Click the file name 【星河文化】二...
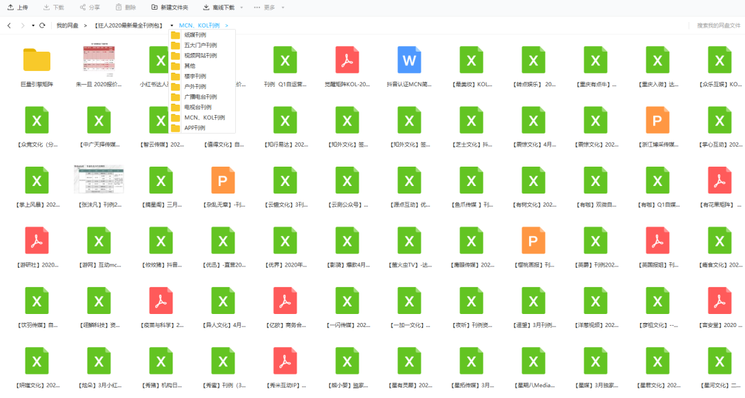 (720, 386)
